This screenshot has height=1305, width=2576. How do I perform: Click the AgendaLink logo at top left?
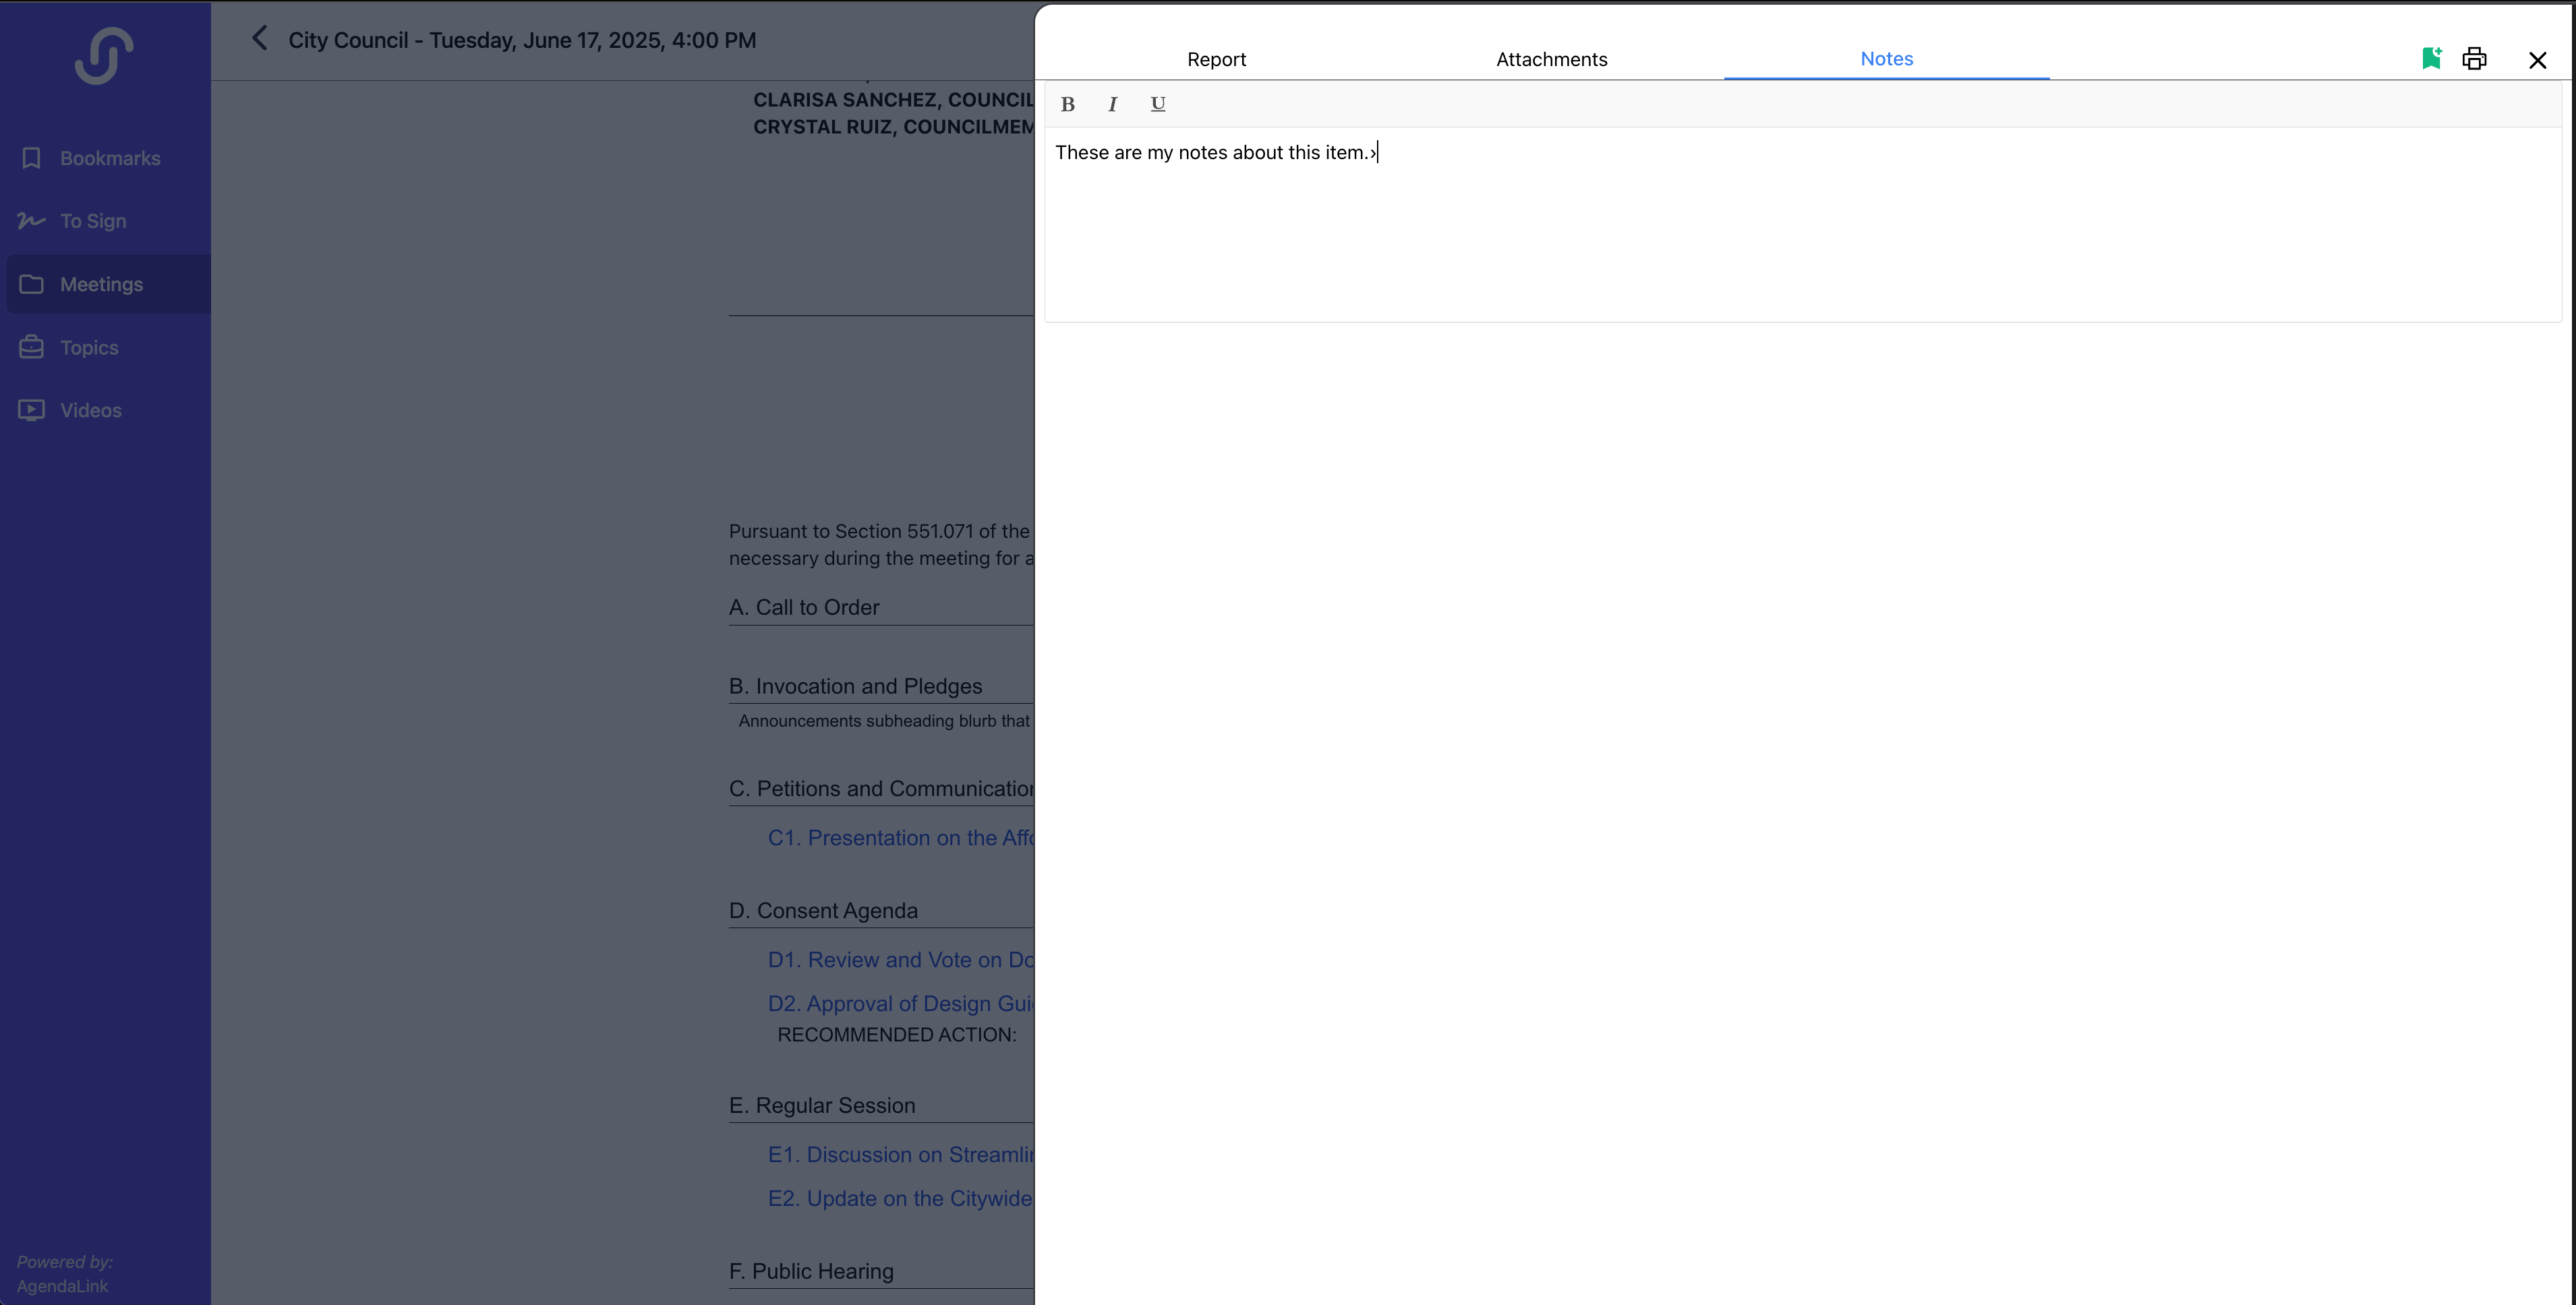tap(103, 55)
